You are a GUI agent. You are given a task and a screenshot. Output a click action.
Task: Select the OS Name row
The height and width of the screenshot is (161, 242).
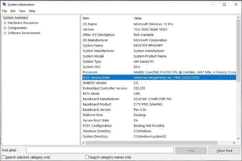pyautogui.click(x=159, y=24)
